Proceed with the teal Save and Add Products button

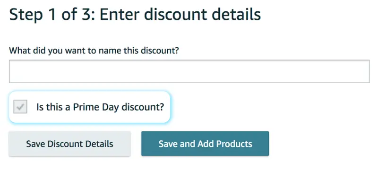(x=205, y=144)
